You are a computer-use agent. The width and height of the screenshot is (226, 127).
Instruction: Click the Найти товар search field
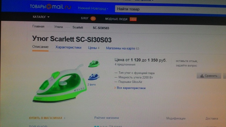[x=170, y=9]
